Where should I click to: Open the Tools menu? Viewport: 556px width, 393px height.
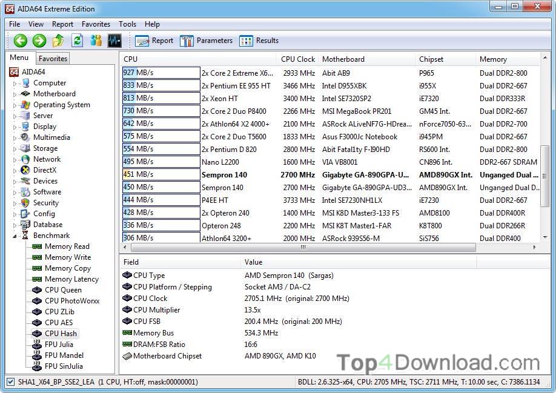(127, 24)
